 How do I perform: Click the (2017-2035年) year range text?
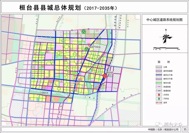point(100,8)
